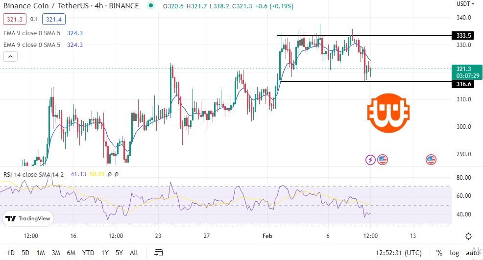Screen dimensions: 483x260
Task: Select the 6M time range
Action: pyautogui.click(x=71, y=253)
